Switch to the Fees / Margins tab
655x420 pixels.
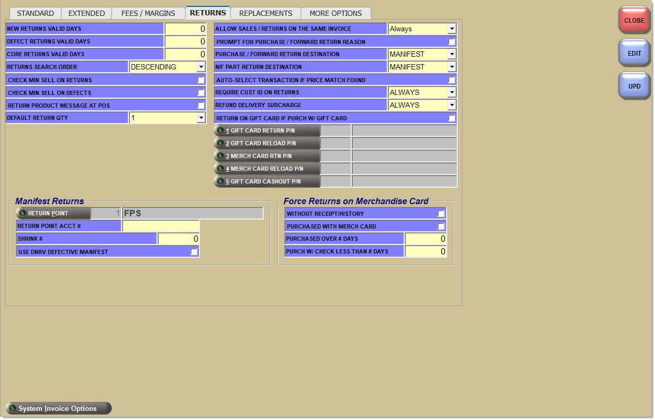148,13
